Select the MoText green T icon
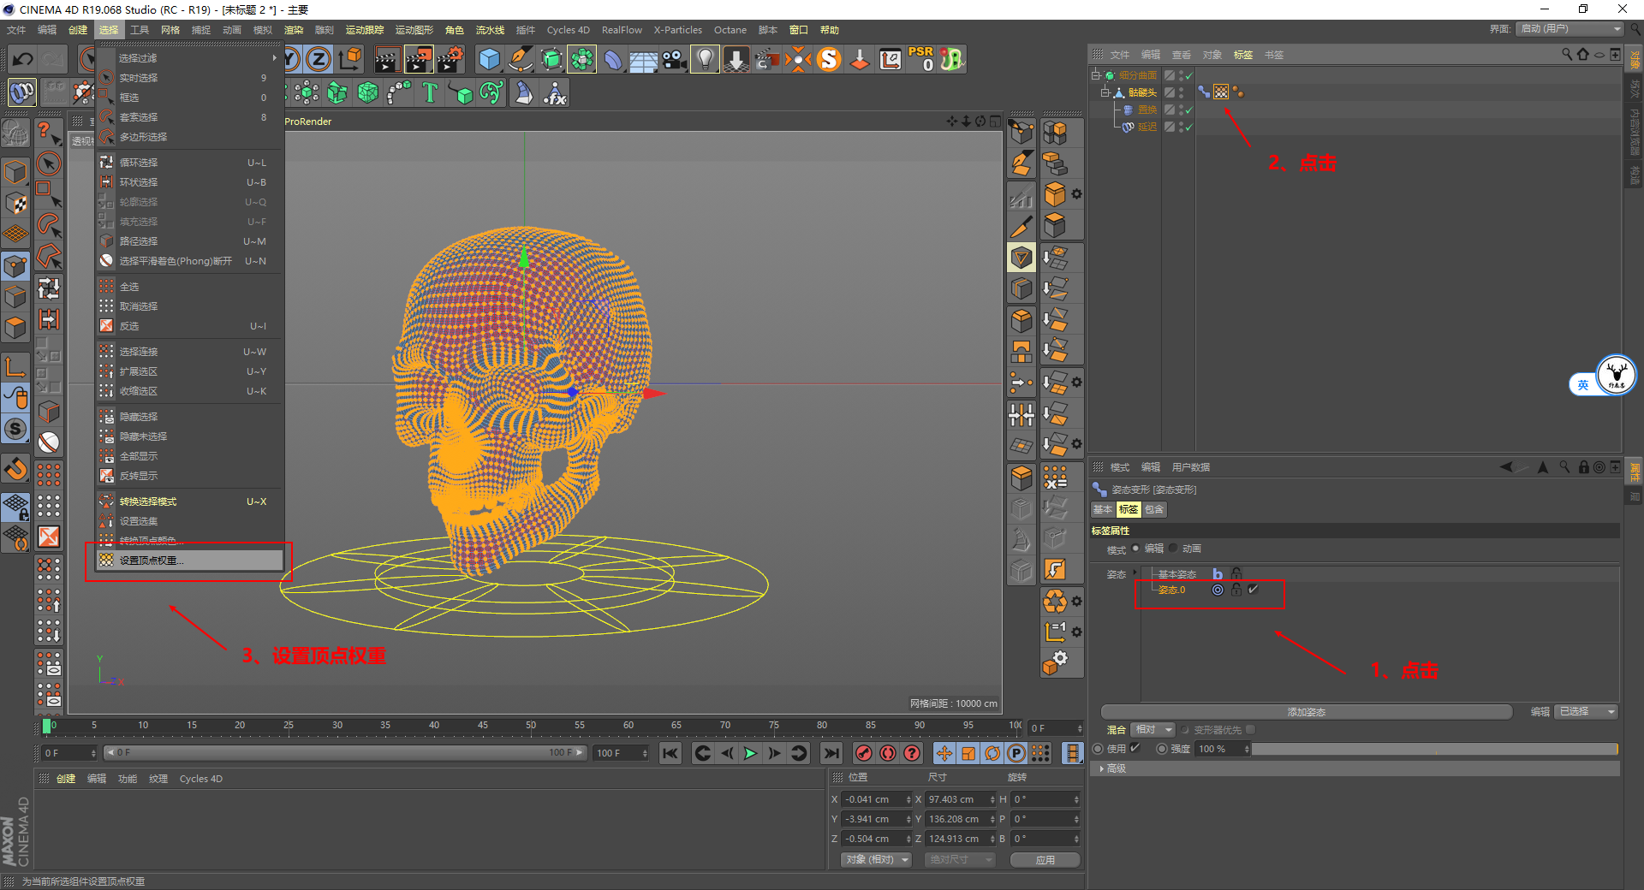 tap(430, 92)
